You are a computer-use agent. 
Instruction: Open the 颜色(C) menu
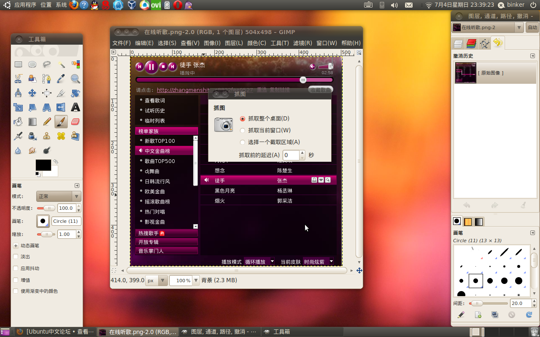[x=256, y=43]
